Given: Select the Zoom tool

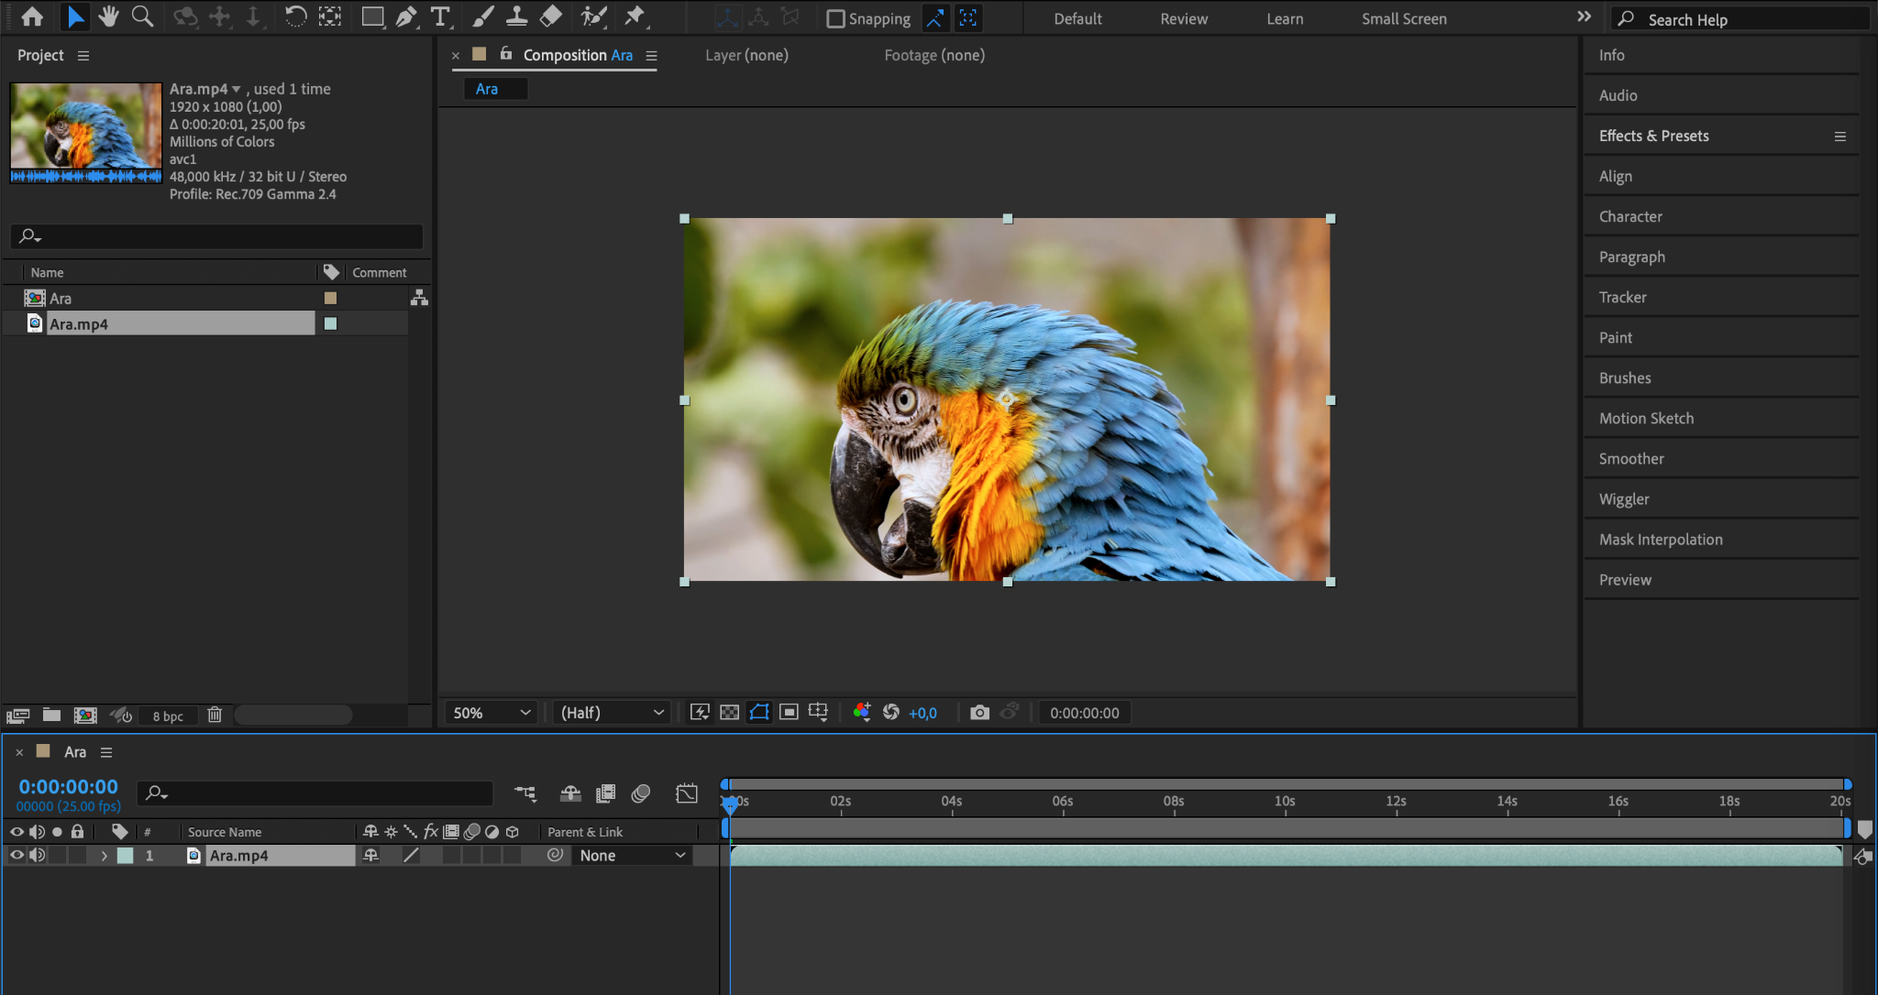Looking at the screenshot, I should pyautogui.click(x=142, y=16).
